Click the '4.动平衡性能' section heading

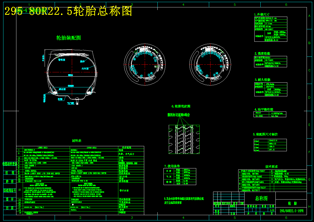[264, 109]
